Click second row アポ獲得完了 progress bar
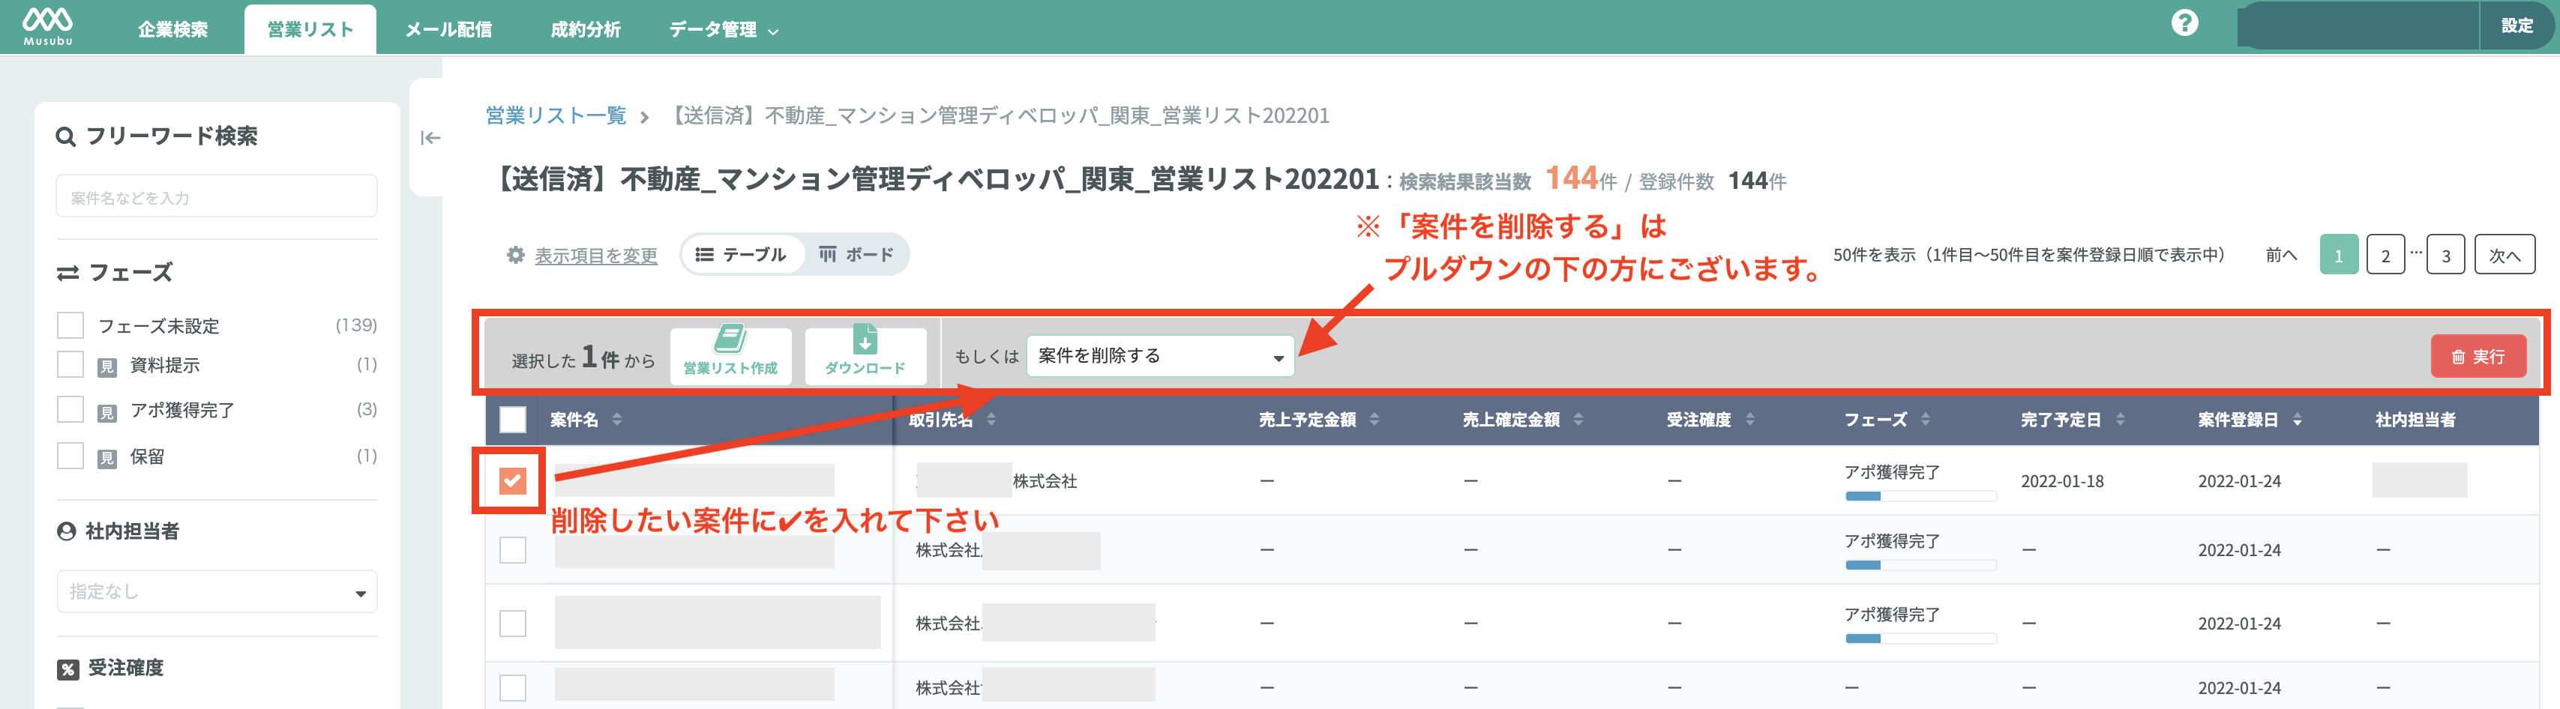The height and width of the screenshot is (709, 2560). pyautogui.click(x=1920, y=565)
